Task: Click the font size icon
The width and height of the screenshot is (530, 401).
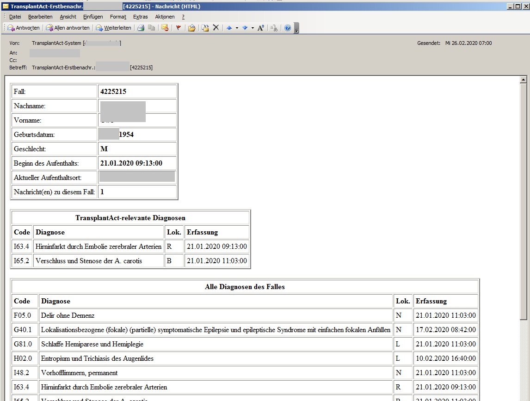Action: point(261,28)
